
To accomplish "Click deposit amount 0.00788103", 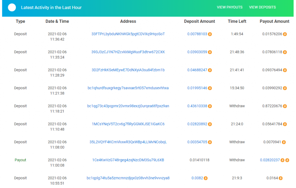I will pyautogui.click(x=197, y=34).
